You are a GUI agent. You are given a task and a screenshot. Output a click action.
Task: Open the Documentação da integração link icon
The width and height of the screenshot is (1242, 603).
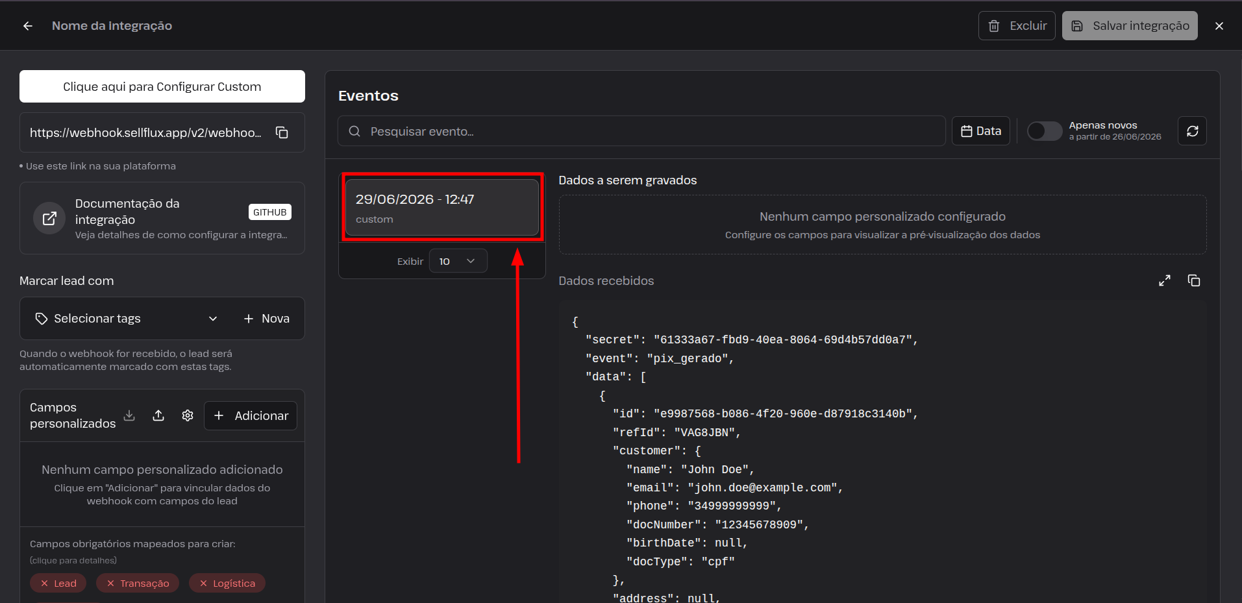(x=49, y=218)
